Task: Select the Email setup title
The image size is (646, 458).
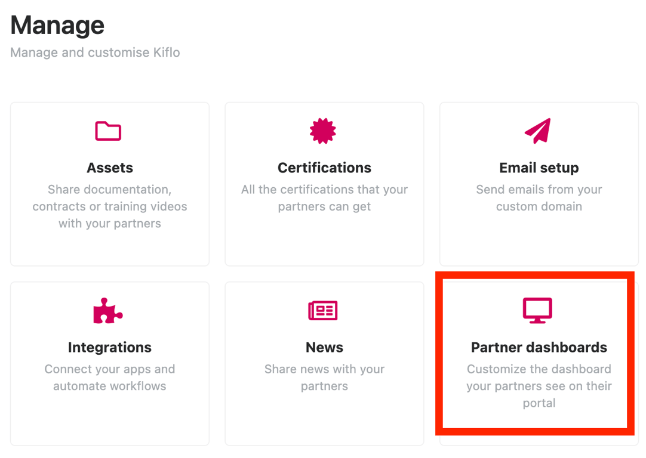Action: click(539, 168)
